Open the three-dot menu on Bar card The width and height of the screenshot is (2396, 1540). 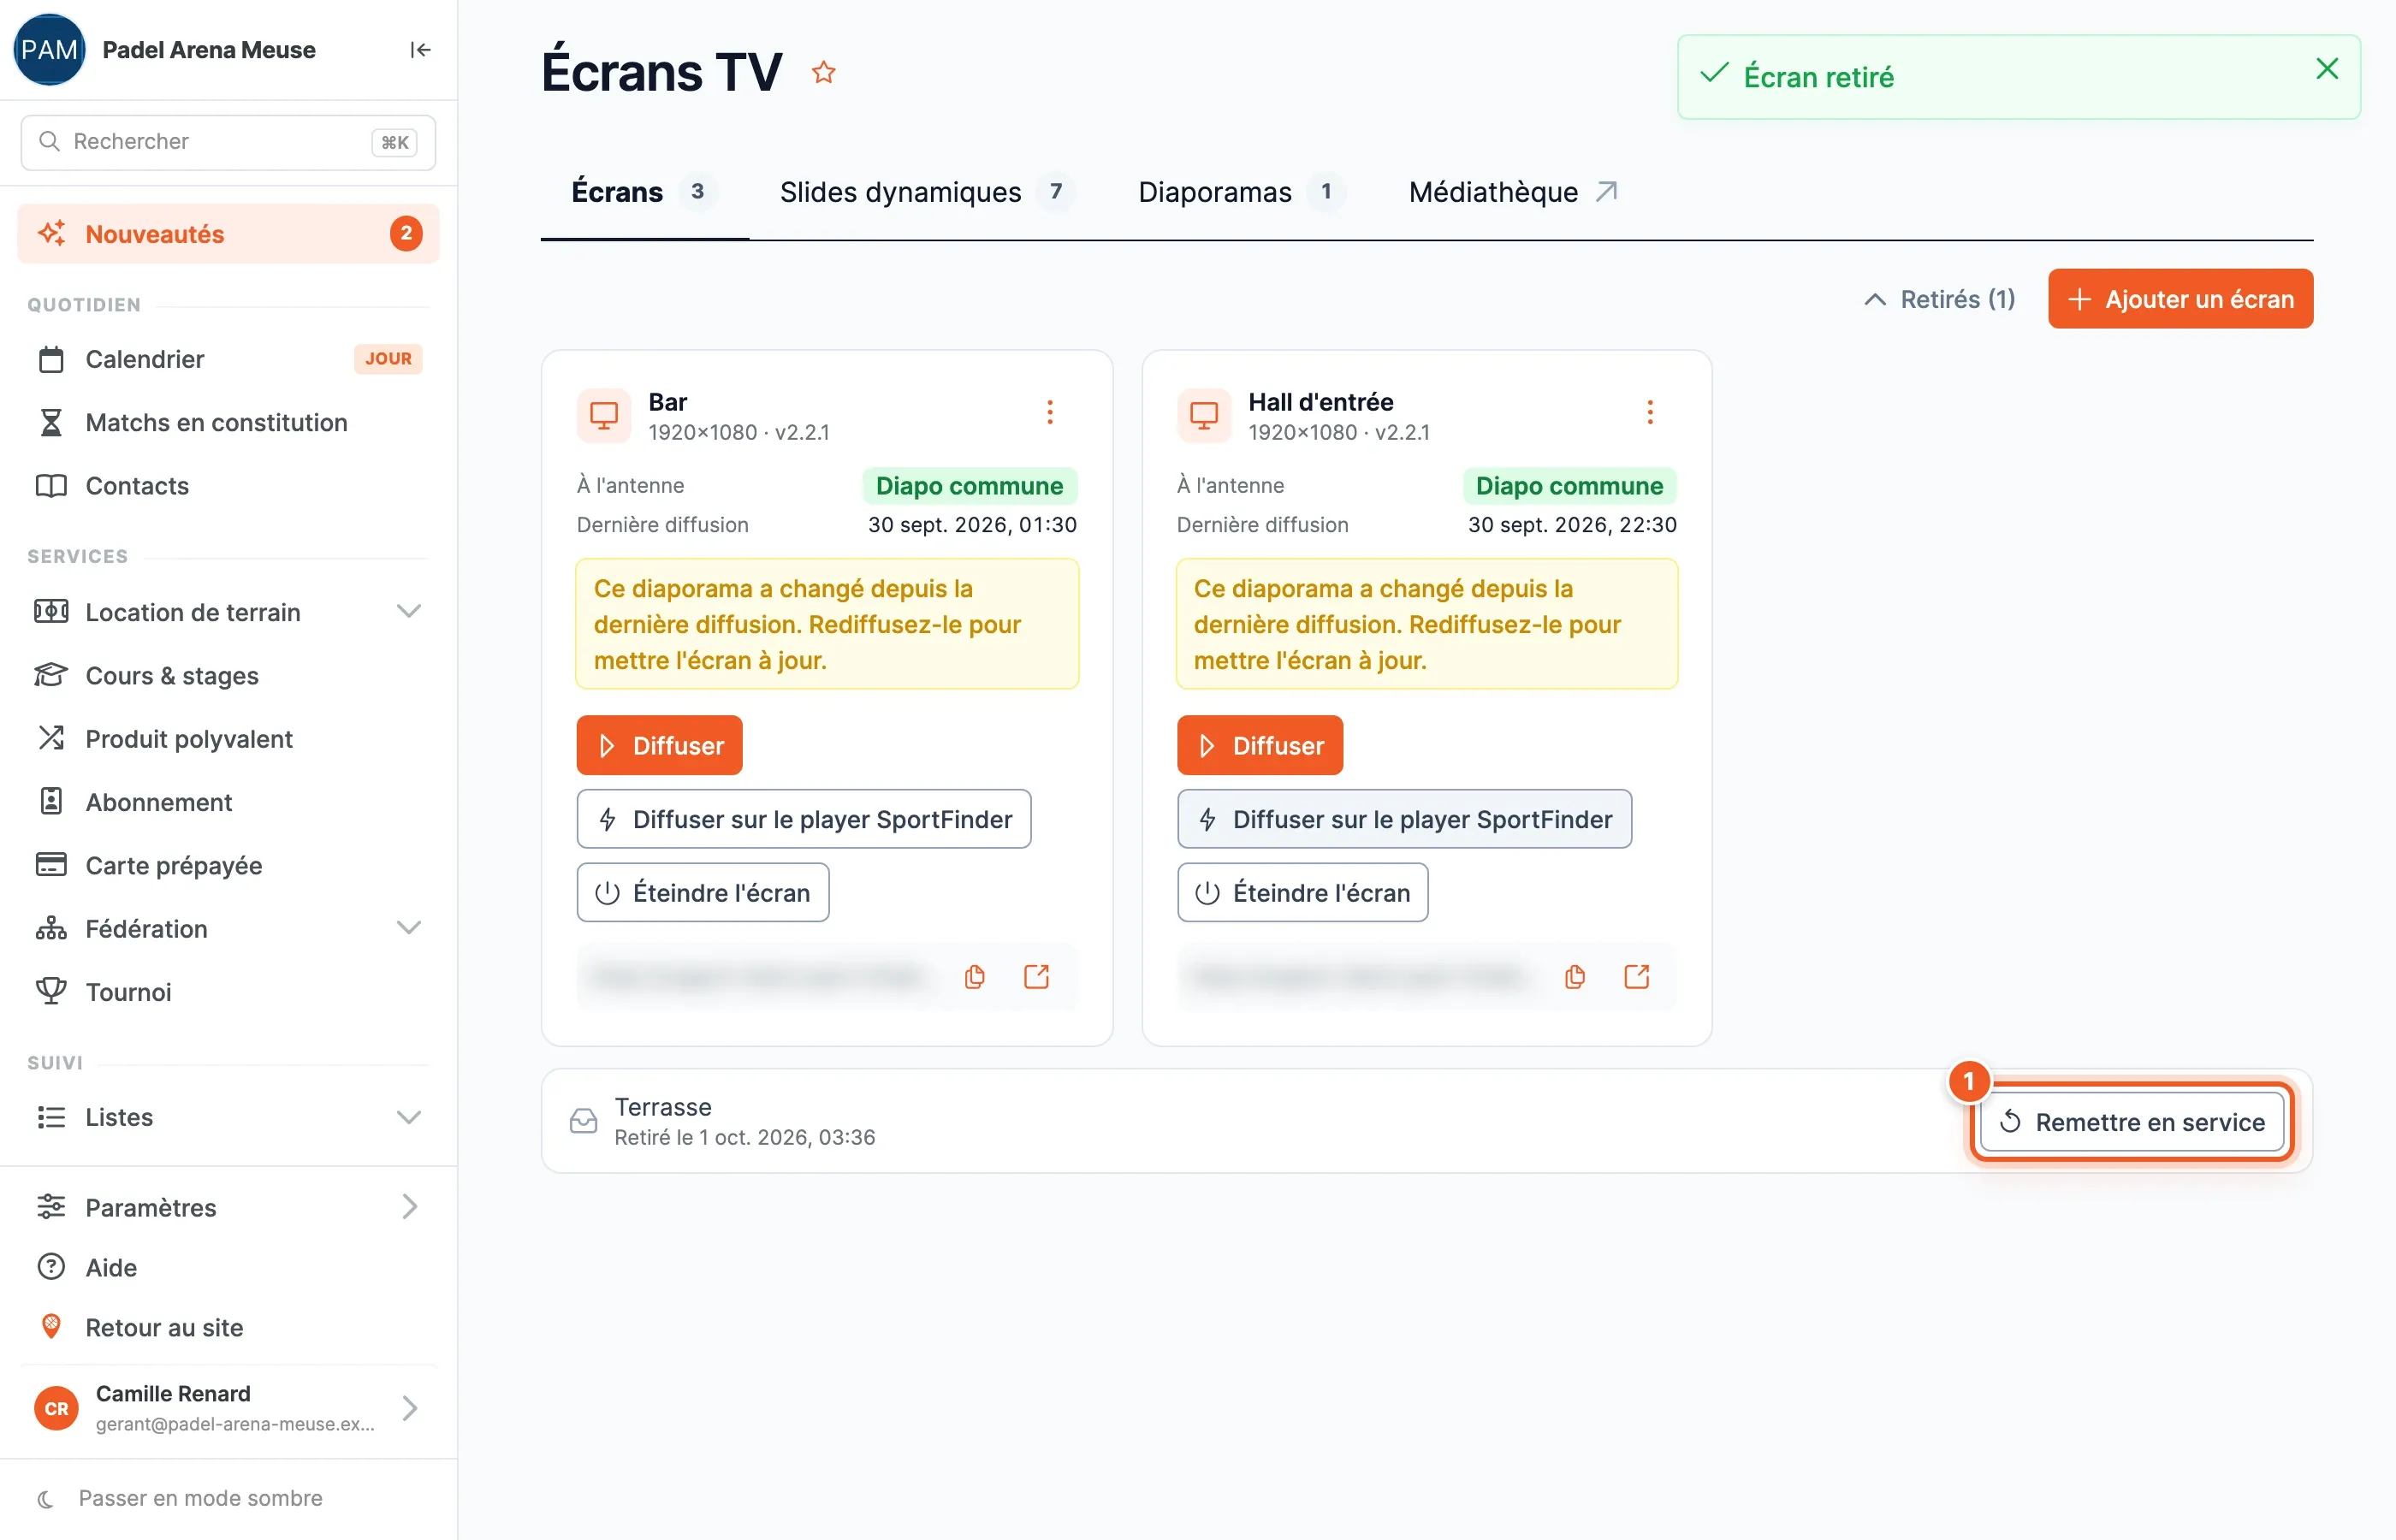(x=1050, y=412)
